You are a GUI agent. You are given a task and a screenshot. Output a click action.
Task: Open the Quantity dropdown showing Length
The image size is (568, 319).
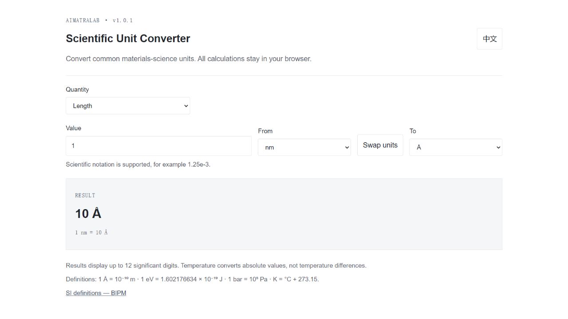coord(128,106)
